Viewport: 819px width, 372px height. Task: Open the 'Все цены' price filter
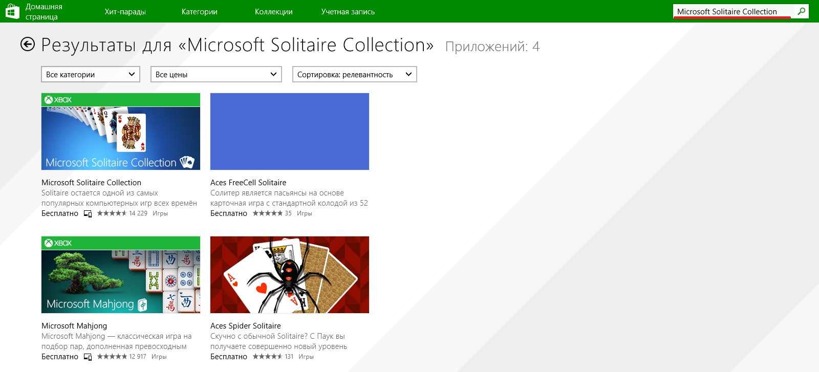pos(216,74)
